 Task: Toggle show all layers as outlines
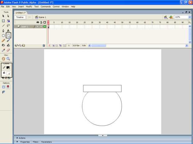coord(45,22)
